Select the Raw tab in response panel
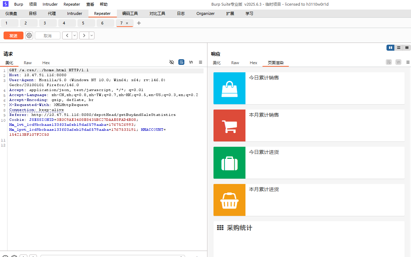Screen dimensions: 411x257 coord(235,63)
